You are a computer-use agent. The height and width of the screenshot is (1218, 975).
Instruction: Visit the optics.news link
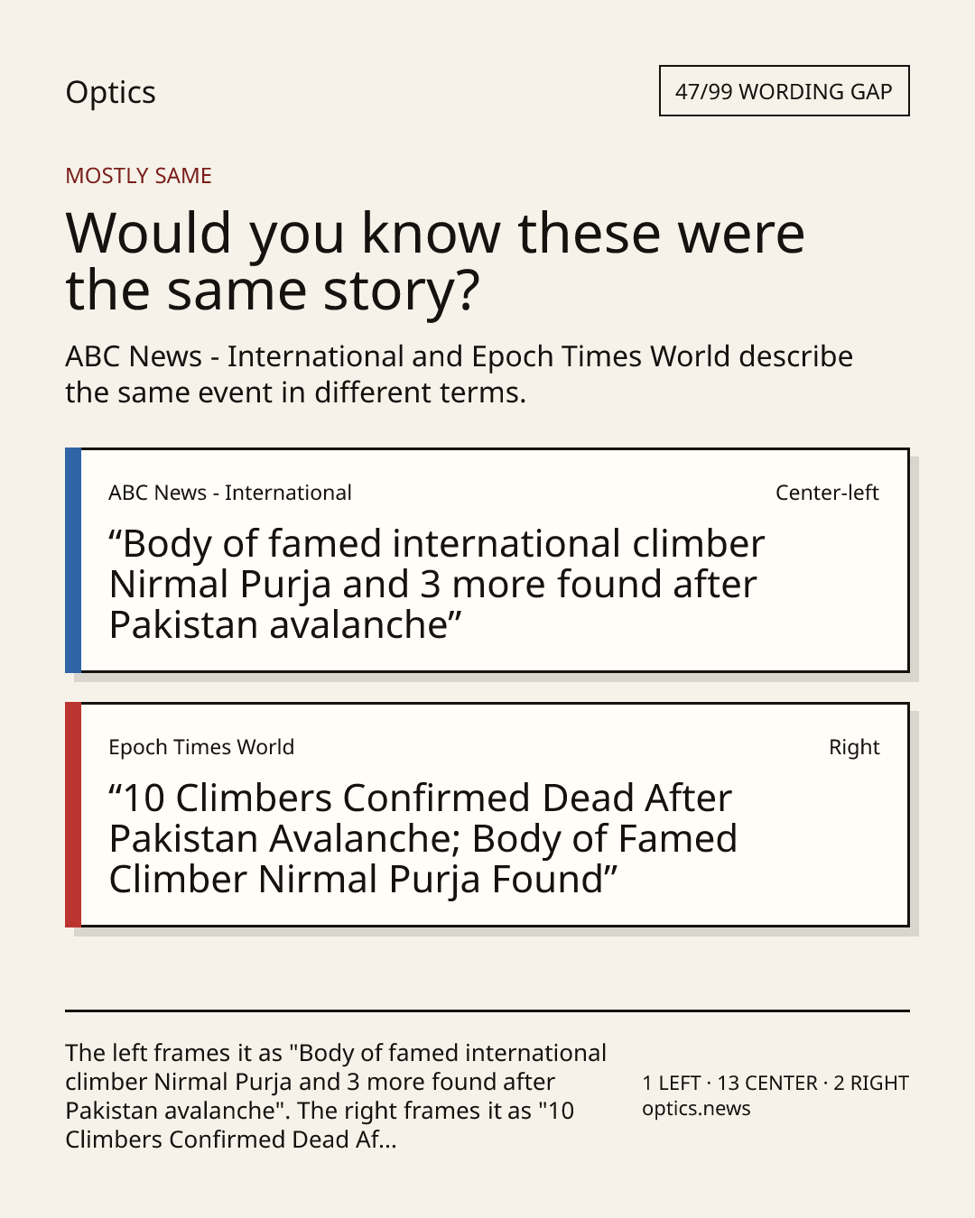pyautogui.click(x=696, y=1109)
